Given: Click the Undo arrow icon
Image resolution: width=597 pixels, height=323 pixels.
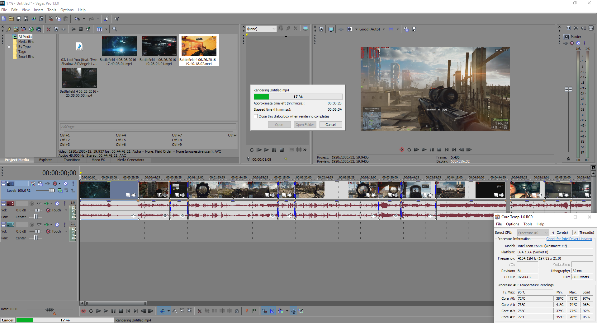Looking at the screenshot, I should coord(77,19).
